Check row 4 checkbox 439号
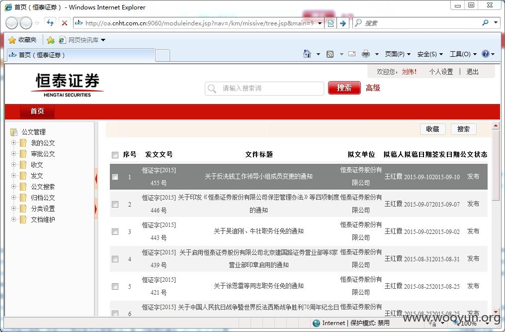The width and height of the screenshot is (505, 332). [x=115, y=259]
